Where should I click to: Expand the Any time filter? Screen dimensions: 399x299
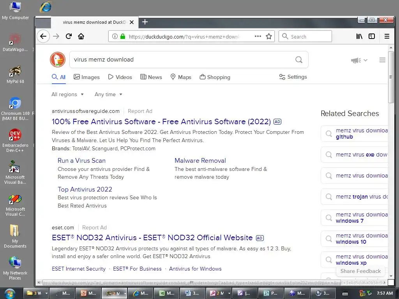[x=108, y=94]
